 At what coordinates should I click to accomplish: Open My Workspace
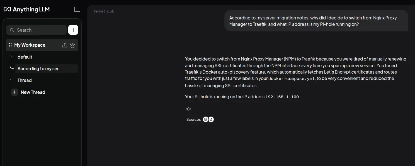coord(30,45)
